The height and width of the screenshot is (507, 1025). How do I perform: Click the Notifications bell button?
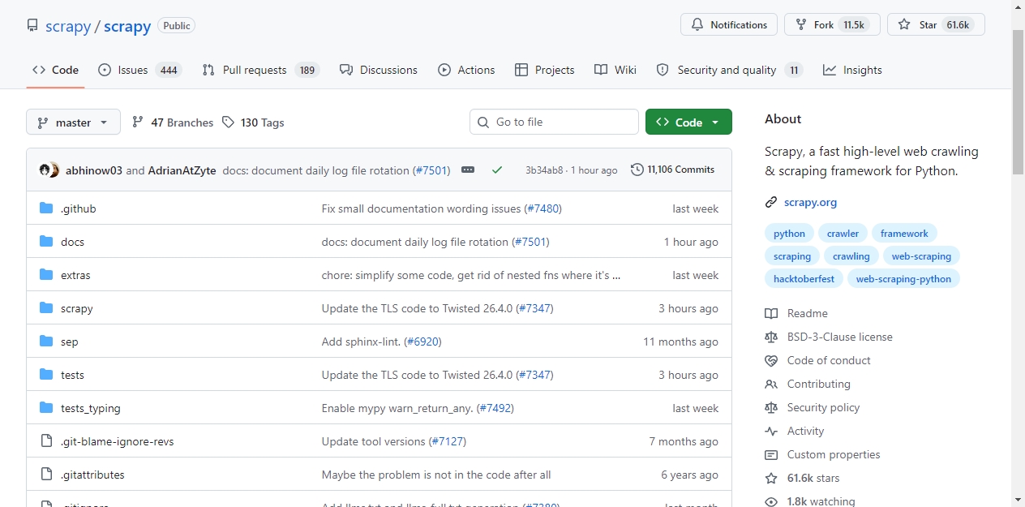click(729, 25)
